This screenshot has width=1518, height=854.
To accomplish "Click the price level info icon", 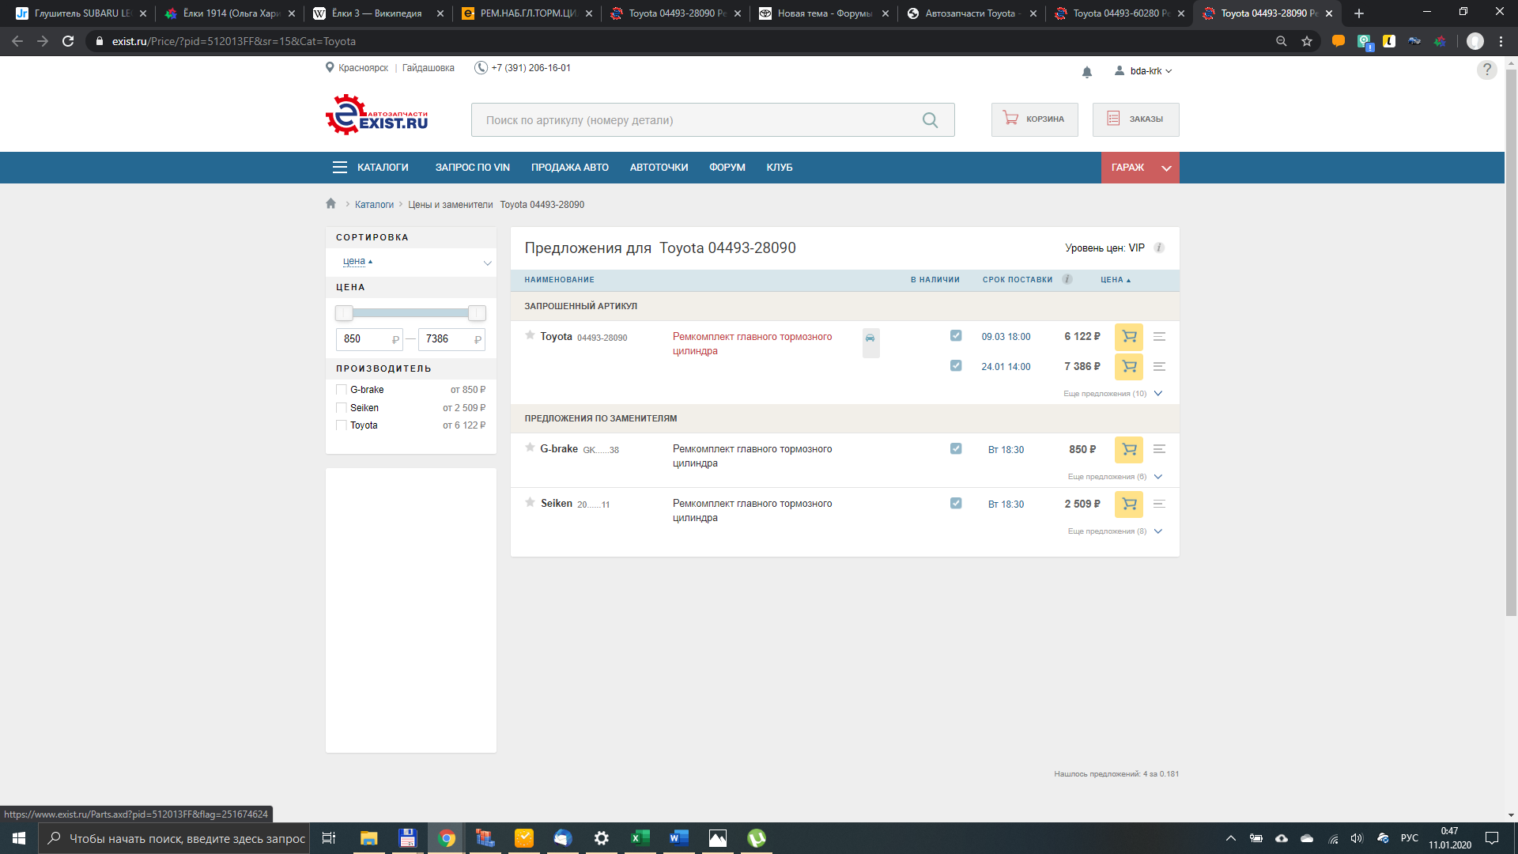I will pos(1159,248).
